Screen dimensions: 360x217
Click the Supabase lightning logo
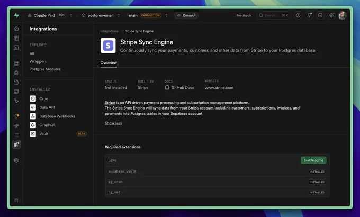(x=16, y=15)
